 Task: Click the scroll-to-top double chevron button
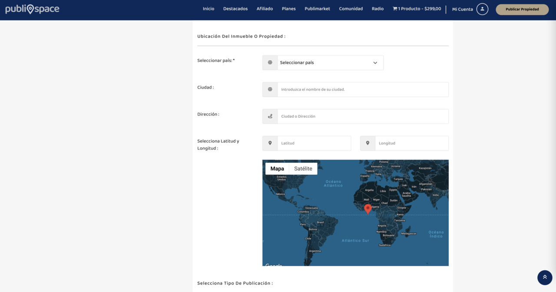545,277
